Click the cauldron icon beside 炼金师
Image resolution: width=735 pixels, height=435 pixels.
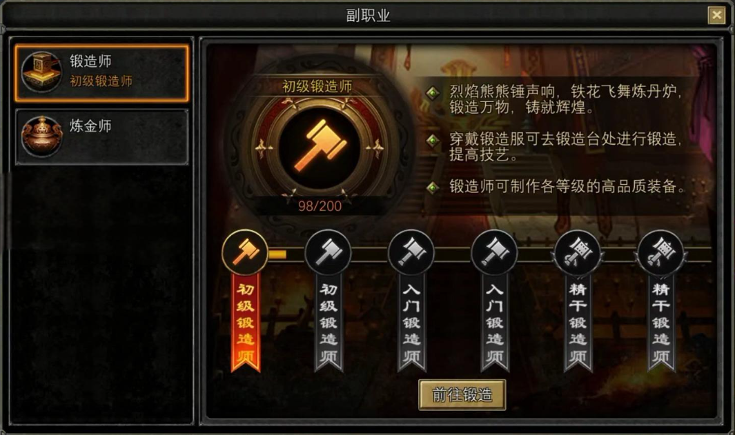click(x=41, y=136)
